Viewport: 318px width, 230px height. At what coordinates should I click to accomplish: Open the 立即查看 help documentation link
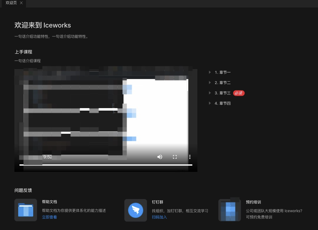(49, 217)
